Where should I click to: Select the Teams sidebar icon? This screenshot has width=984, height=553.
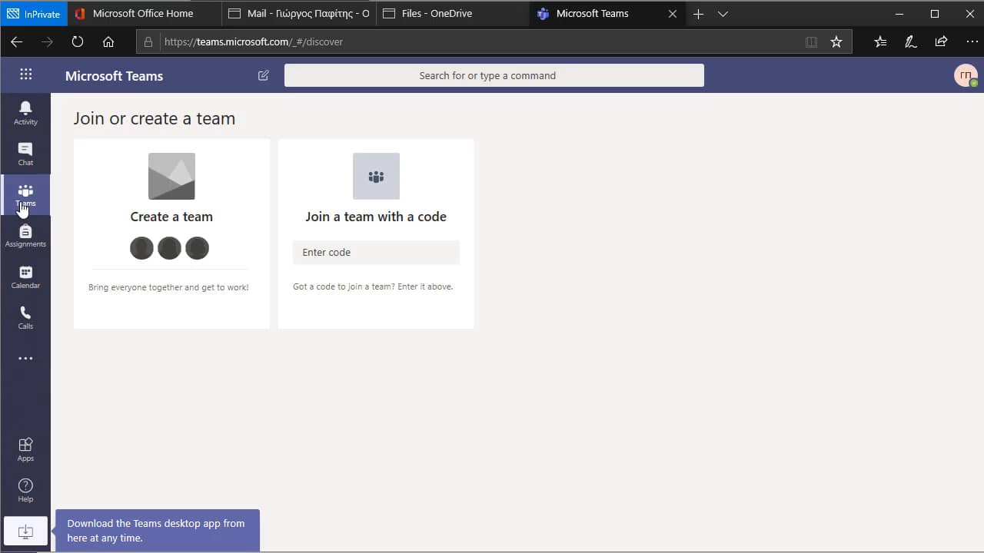[x=25, y=195]
